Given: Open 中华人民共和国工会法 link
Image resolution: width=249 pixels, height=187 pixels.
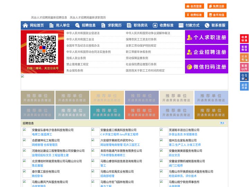Looking at the screenshot, I should pos(80,39).
